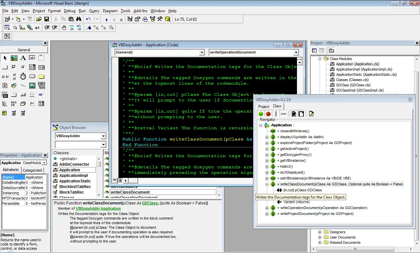This screenshot has height=253, width=420.
Task: Start the project with Run arrow
Action: 107,19
